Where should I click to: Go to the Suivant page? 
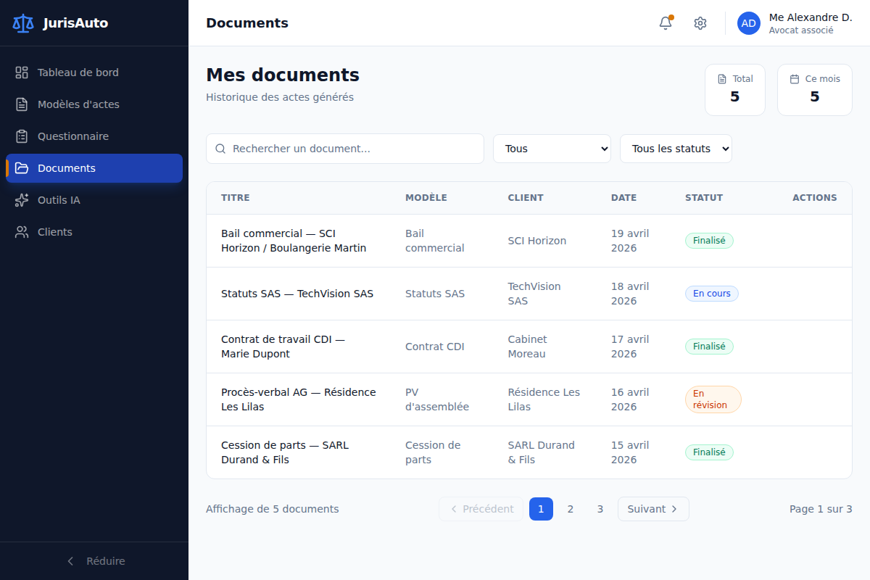point(653,509)
